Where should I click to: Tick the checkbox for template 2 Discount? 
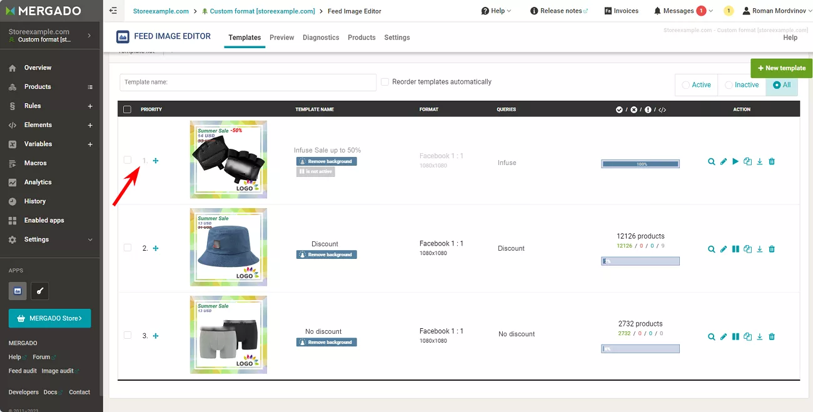128,248
